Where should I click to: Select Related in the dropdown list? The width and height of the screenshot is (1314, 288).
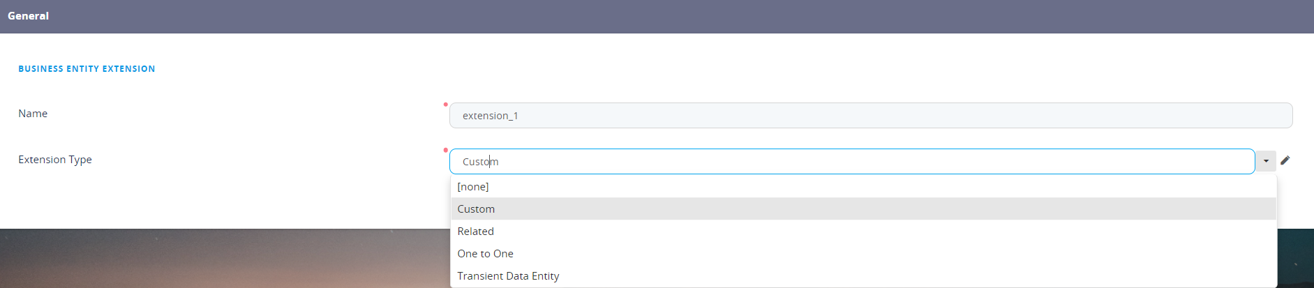pyautogui.click(x=475, y=232)
